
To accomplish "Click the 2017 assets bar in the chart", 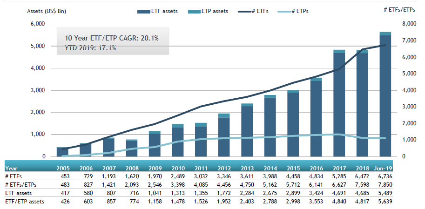I will click(x=339, y=103).
